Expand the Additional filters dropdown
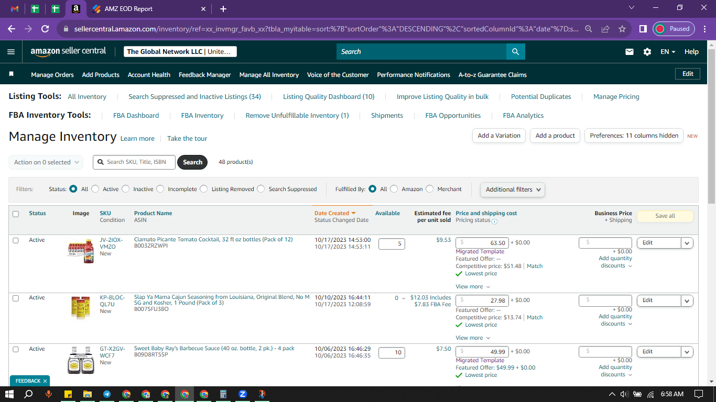 [x=513, y=189]
